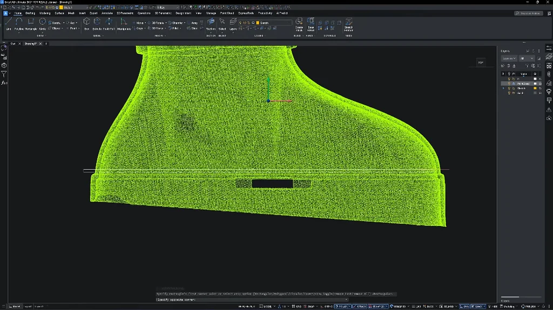The height and width of the screenshot is (310, 553).
Task: Open the Manipulate tool
Action: point(124,24)
